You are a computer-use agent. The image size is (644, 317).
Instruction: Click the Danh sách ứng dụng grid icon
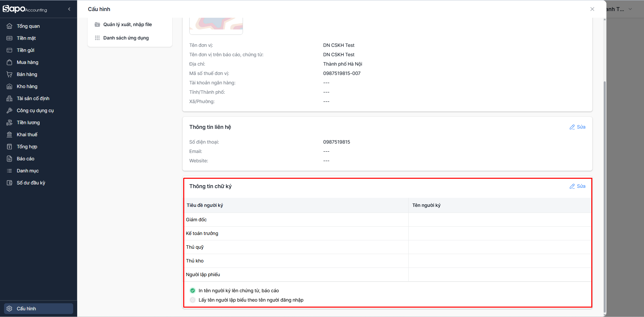pos(97,38)
